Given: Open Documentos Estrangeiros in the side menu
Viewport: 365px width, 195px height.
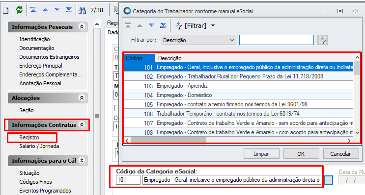Looking at the screenshot, I should pyautogui.click(x=49, y=57).
